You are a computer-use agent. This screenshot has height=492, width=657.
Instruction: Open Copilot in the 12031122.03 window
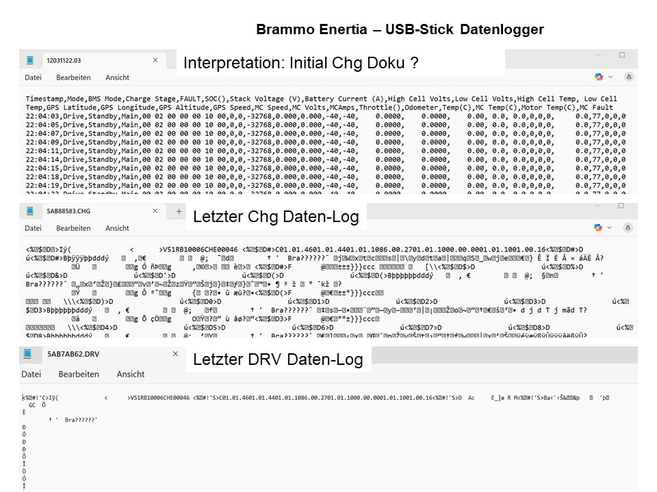pos(599,77)
